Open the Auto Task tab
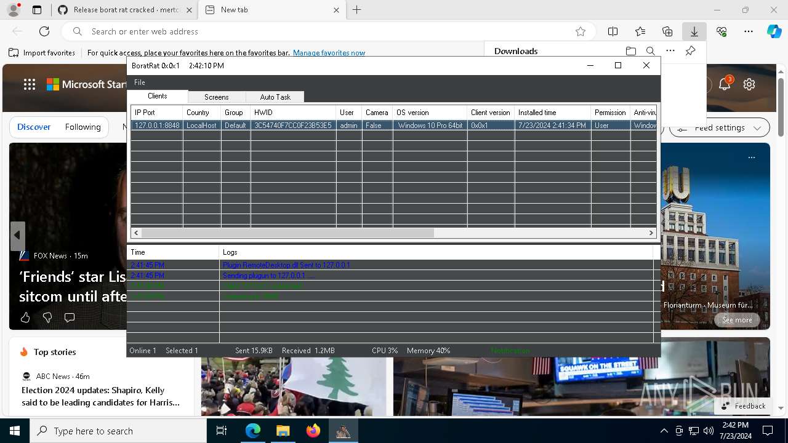Screen dimensions: 788x443 click(275, 97)
